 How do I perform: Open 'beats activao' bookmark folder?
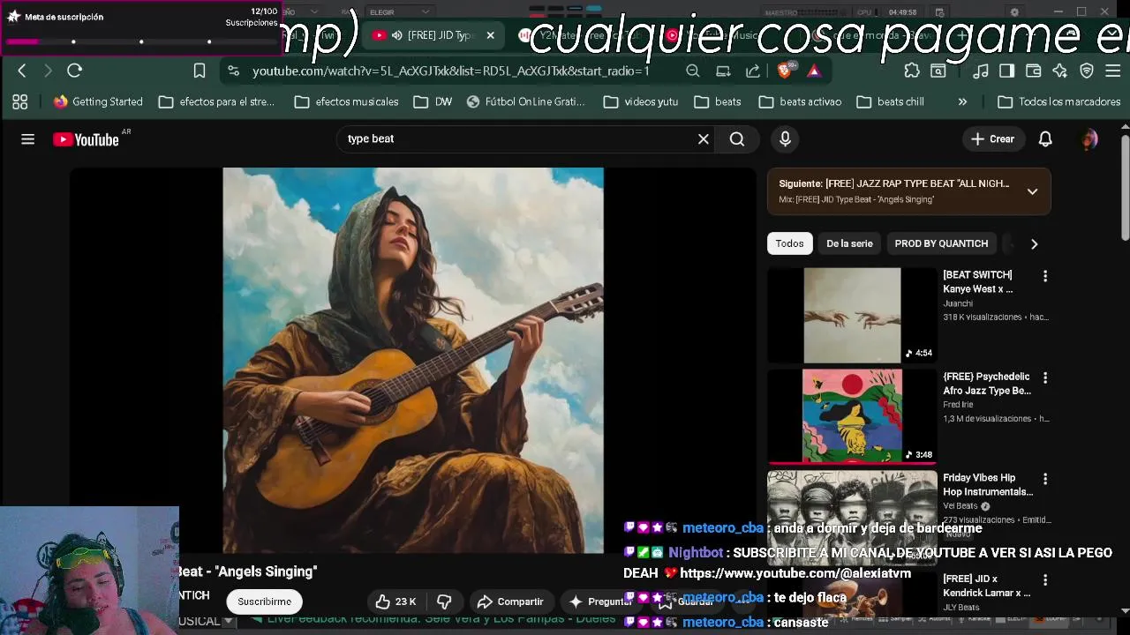[x=800, y=101]
